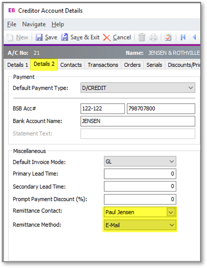Viewport: 207px width, 268px height.
Task: Click the clipboard notes icon
Action: [x=168, y=37]
